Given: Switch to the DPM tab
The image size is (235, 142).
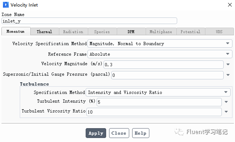Looking at the screenshot, I should (x=131, y=32).
